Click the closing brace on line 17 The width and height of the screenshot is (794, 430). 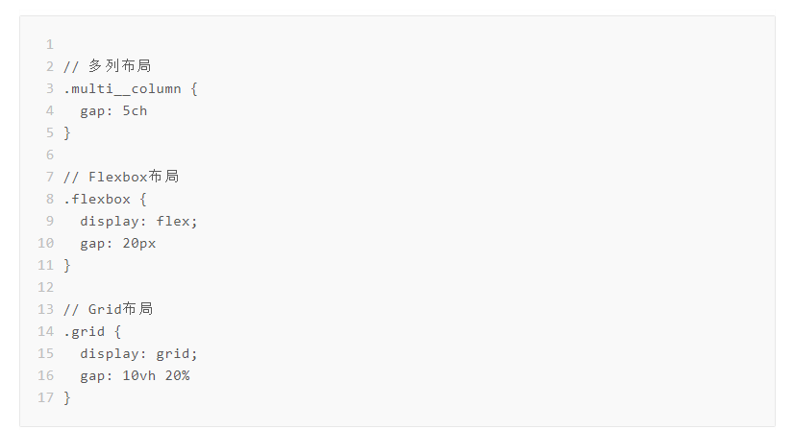click(67, 398)
